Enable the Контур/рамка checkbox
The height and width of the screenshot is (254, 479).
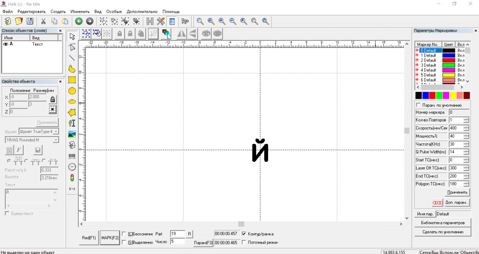click(x=244, y=234)
